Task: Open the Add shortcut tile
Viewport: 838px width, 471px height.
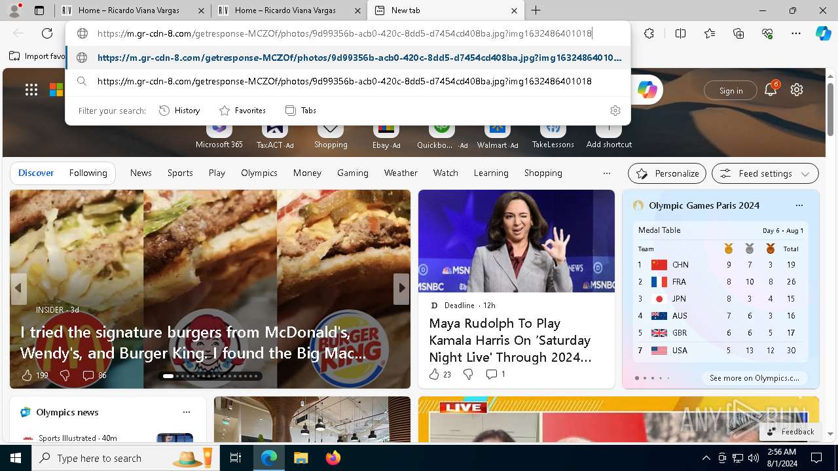Action: coord(609,135)
